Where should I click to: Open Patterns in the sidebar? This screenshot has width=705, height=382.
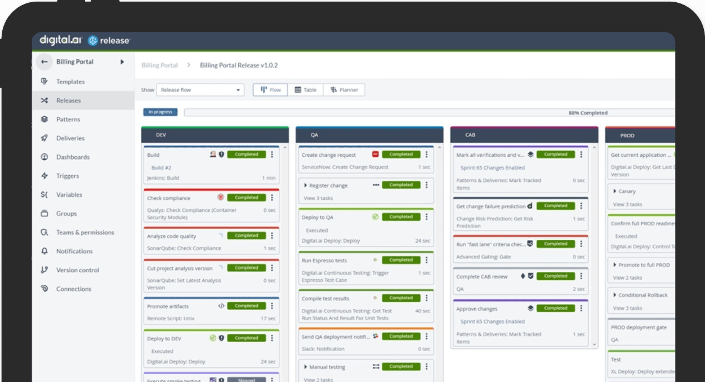tap(68, 119)
